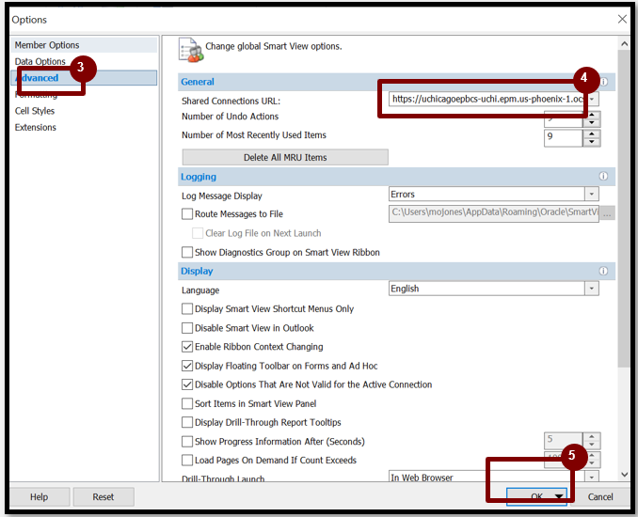Select the Advanced options category
Viewport: 638px width, 517px height.
click(x=84, y=78)
